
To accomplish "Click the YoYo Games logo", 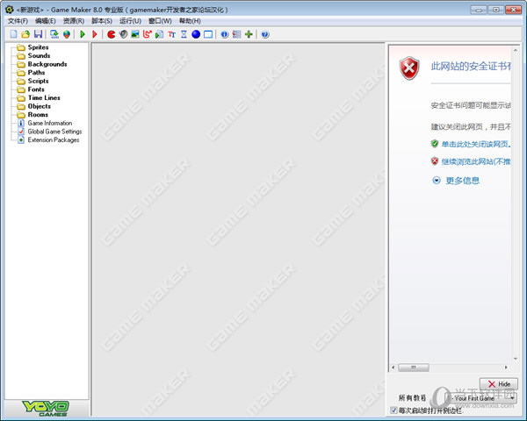I will click(46, 408).
